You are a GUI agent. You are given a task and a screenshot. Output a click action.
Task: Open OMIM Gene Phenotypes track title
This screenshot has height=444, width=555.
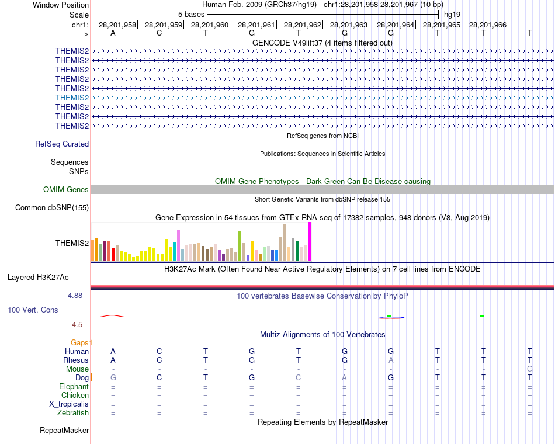[322, 181]
